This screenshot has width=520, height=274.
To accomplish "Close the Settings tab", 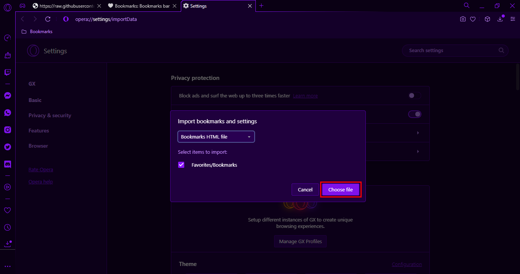I will click(250, 6).
